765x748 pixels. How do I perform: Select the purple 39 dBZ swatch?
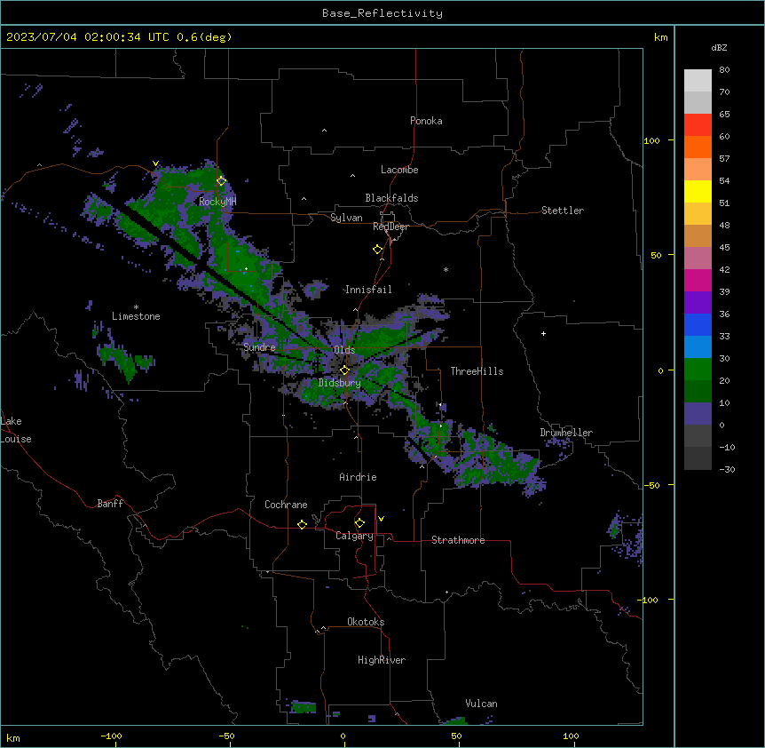[x=698, y=303]
